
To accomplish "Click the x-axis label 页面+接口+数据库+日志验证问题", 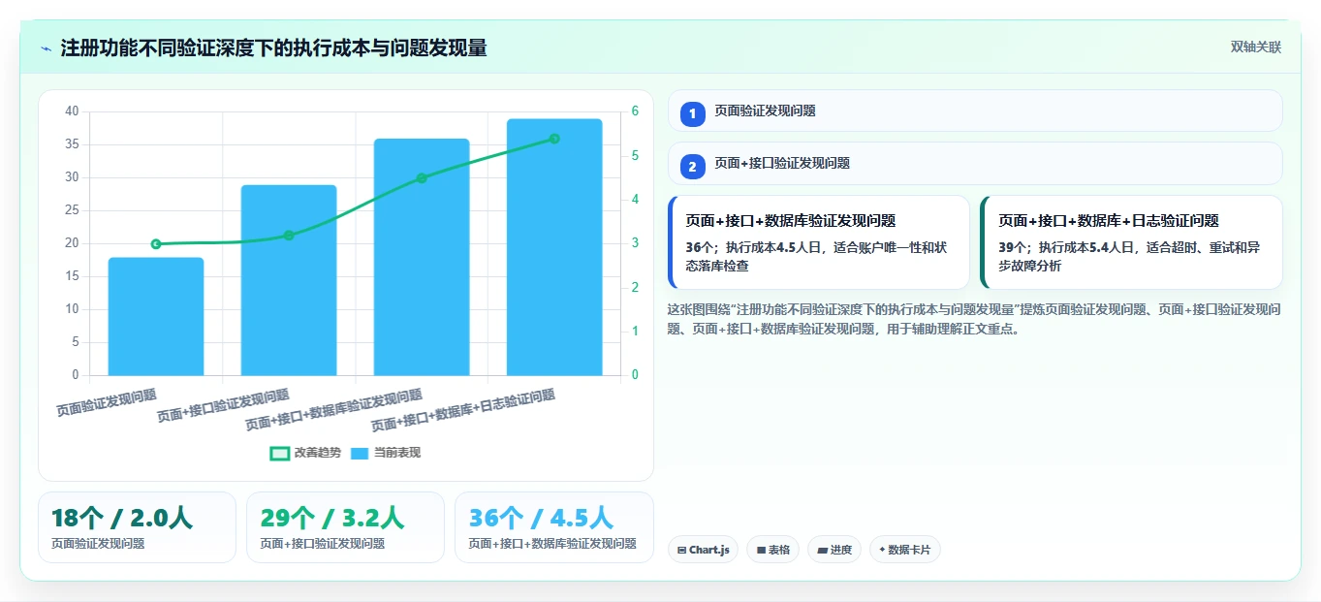I will (x=463, y=410).
